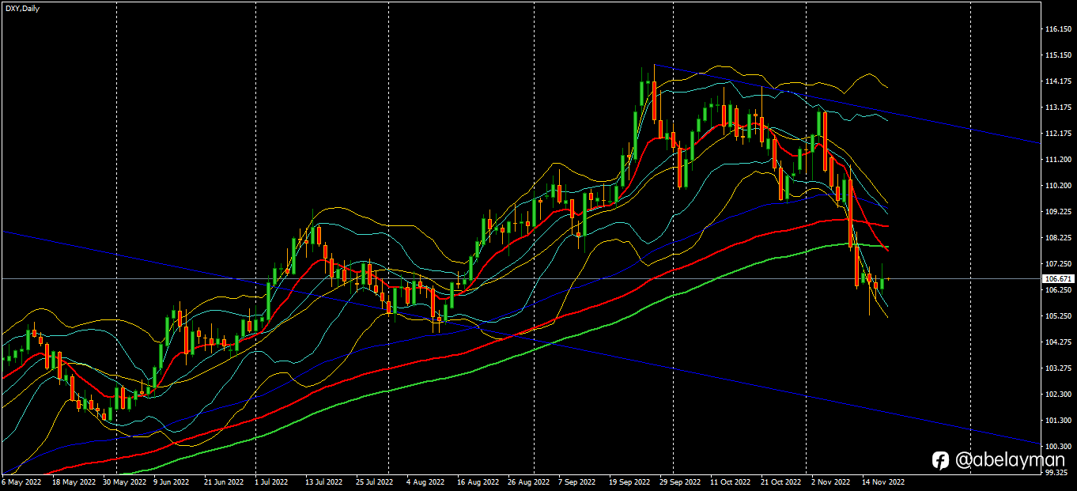1077x491 pixels.
Task: Click the 14 Nov 2022 date label
Action: click(x=882, y=482)
